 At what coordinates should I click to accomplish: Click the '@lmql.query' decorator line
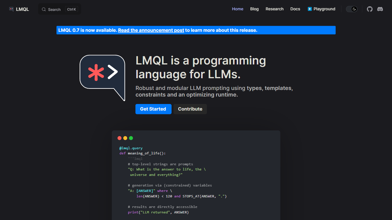pyautogui.click(x=131, y=148)
